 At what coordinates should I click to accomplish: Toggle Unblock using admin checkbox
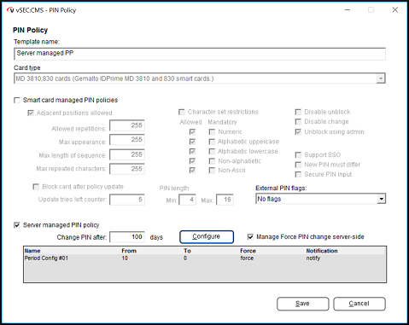point(298,132)
